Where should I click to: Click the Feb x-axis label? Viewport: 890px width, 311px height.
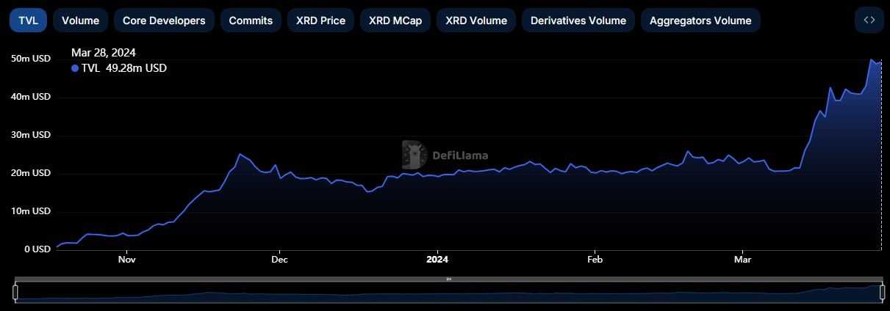pos(595,259)
